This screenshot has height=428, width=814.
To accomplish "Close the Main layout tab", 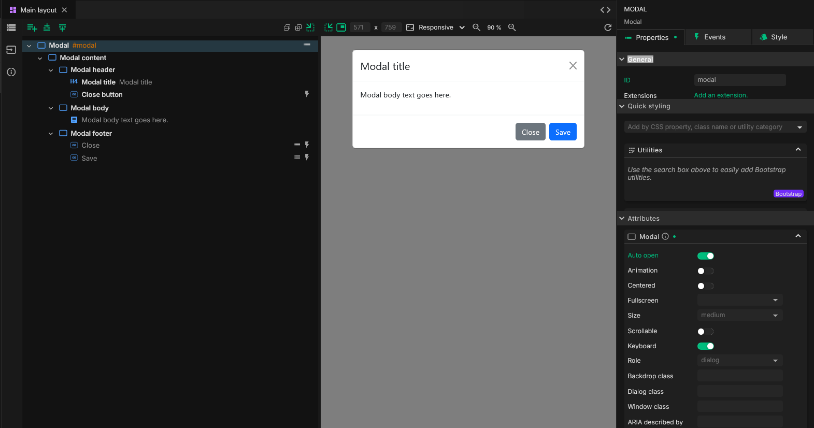I will click(64, 10).
